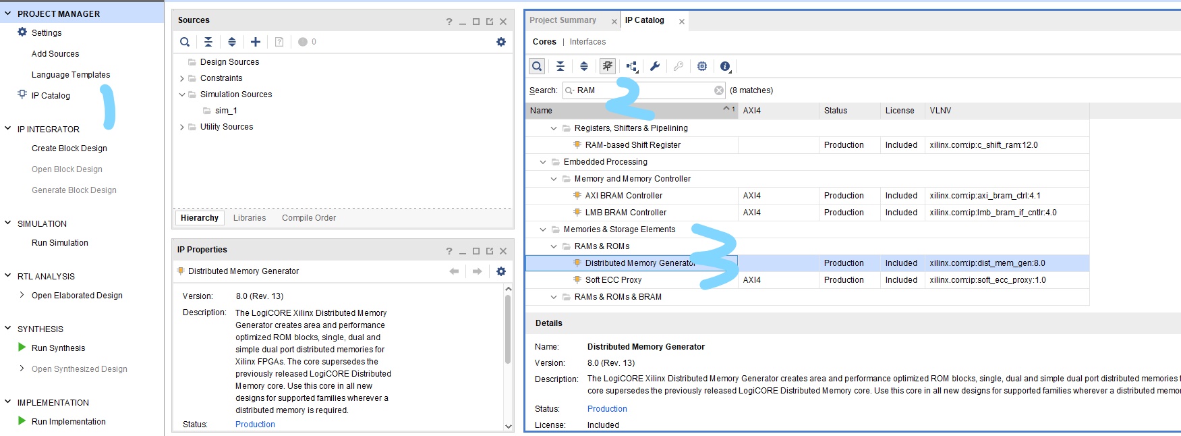Screen dimensions: 1181x436
Task: Open group-by hierarchy dropdown in IP Catalog
Action: (x=632, y=66)
